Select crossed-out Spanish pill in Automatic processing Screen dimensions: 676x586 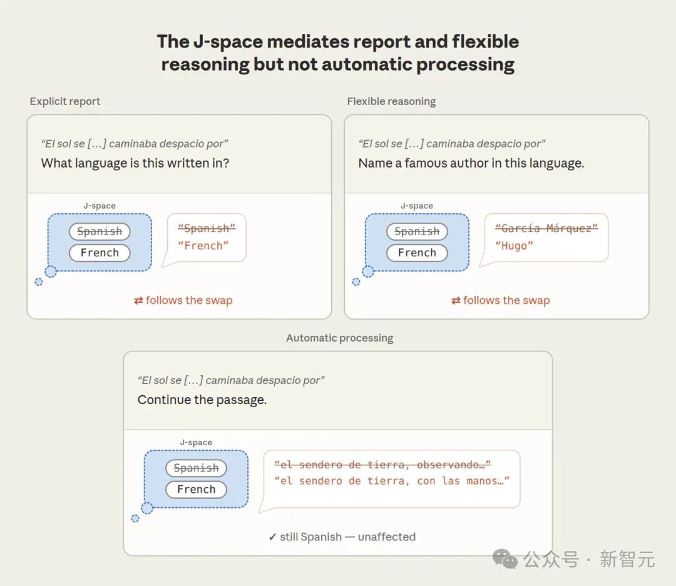(196, 468)
